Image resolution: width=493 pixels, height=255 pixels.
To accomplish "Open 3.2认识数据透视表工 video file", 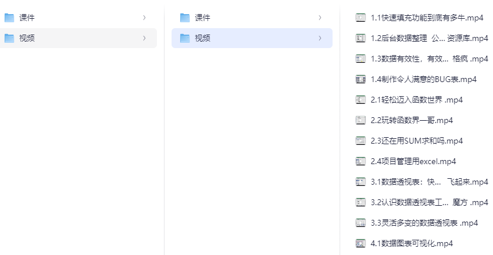I will [x=429, y=202].
